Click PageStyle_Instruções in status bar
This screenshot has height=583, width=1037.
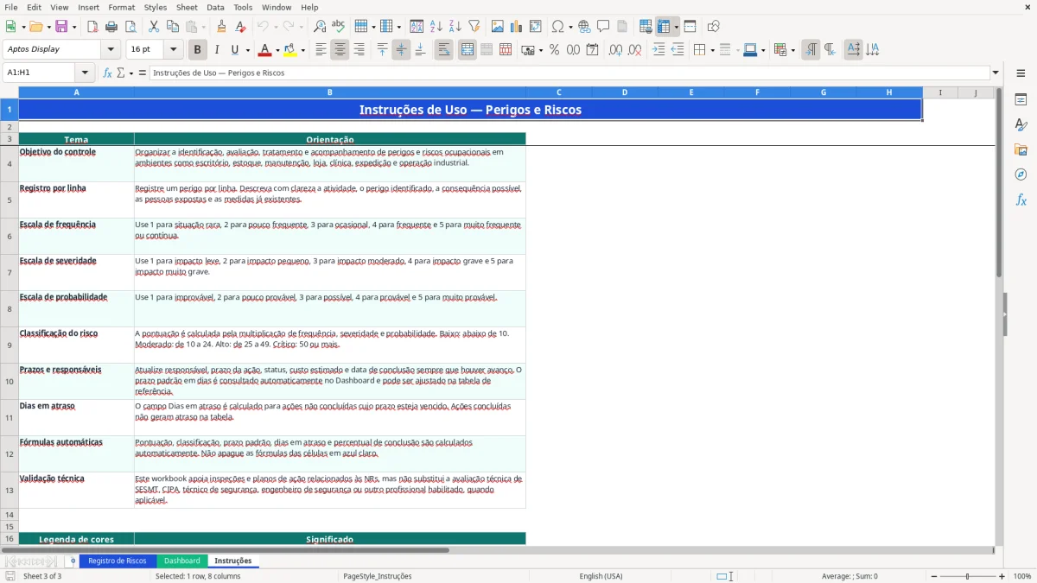pos(378,576)
